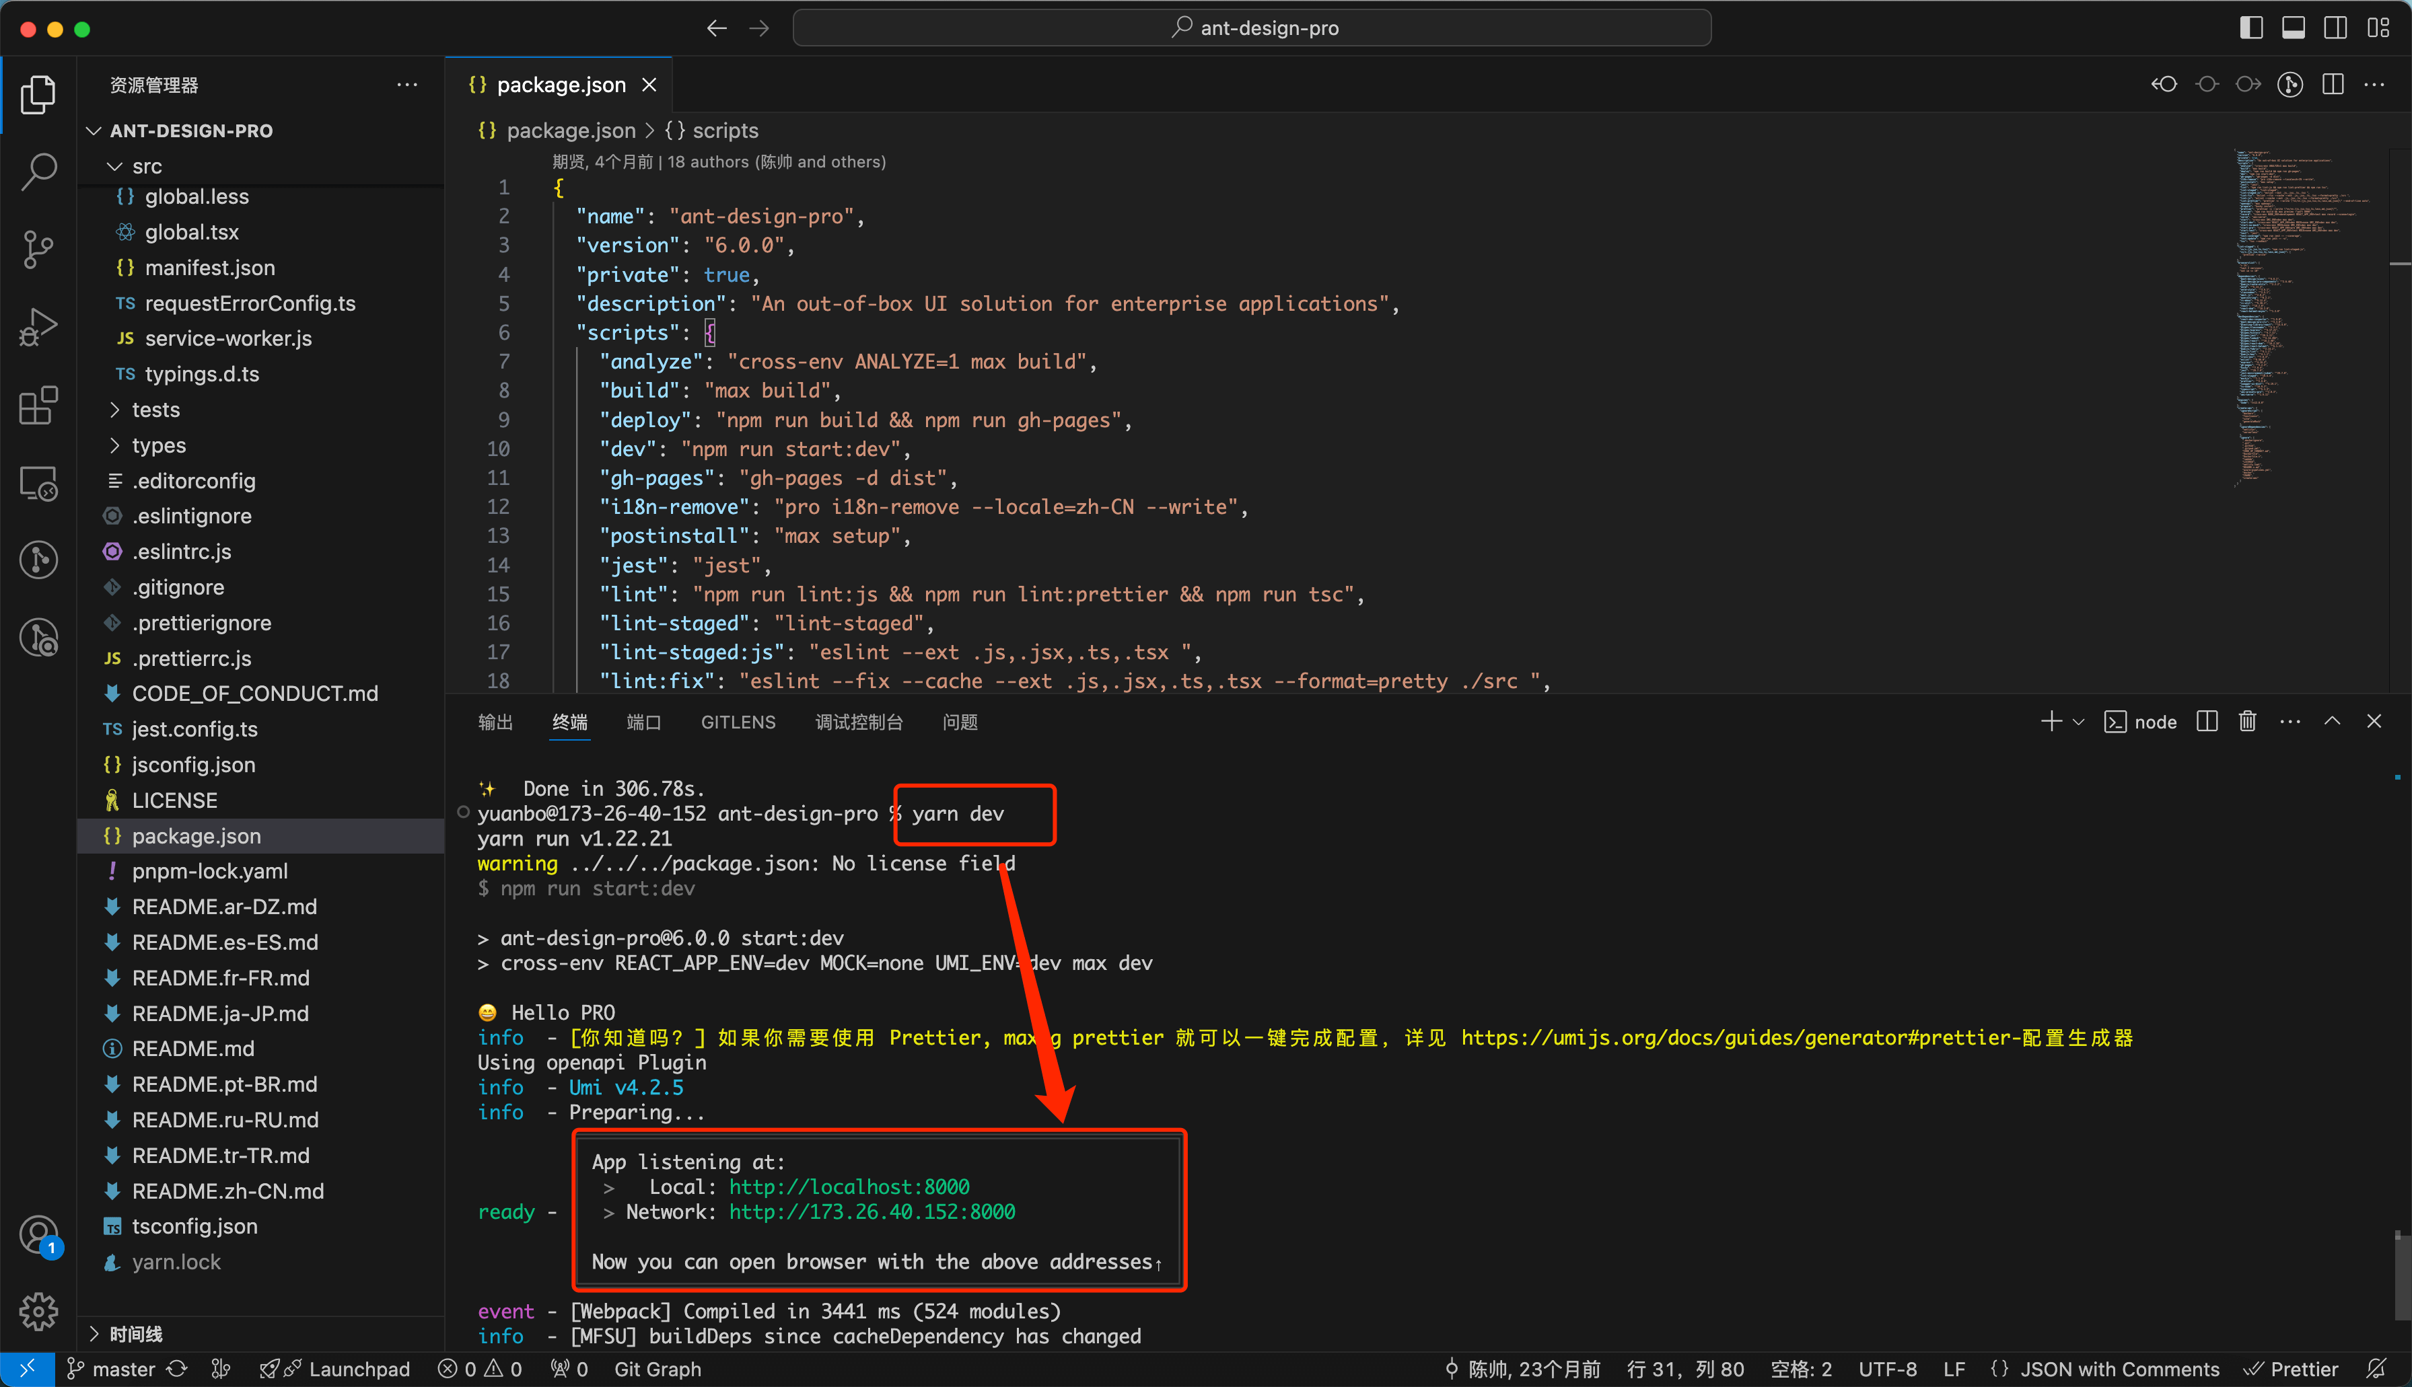Switch to the 输出 panel tab
Viewport: 2412px width, 1387px height.
coord(495,722)
